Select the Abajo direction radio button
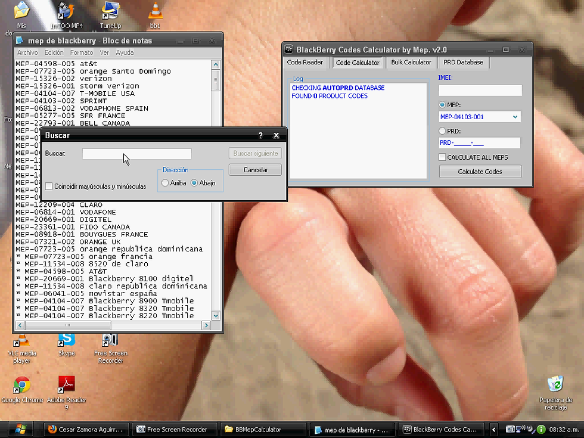Viewport: 584px width, 438px height. (x=194, y=183)
